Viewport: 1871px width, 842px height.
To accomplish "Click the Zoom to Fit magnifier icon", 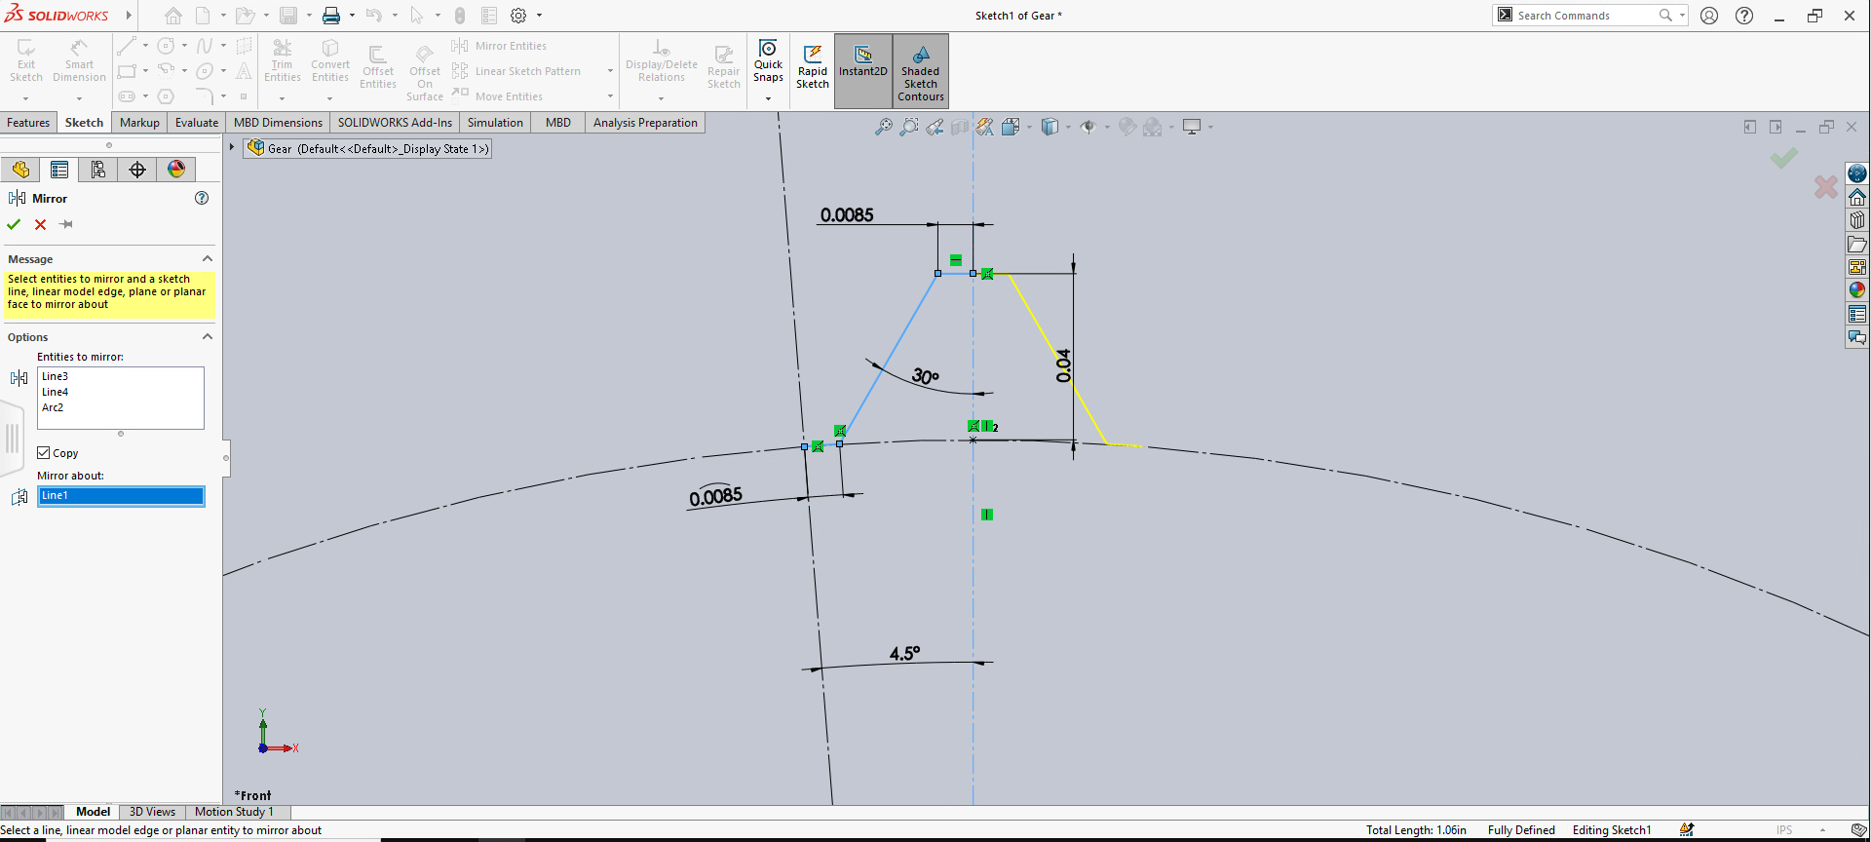I will 883,127.
